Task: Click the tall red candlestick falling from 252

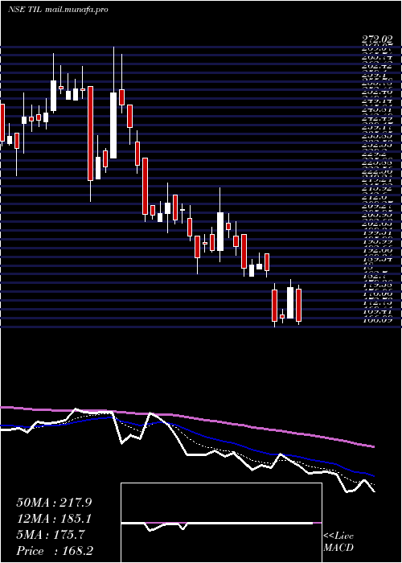Action: click(x=90, y=134)
